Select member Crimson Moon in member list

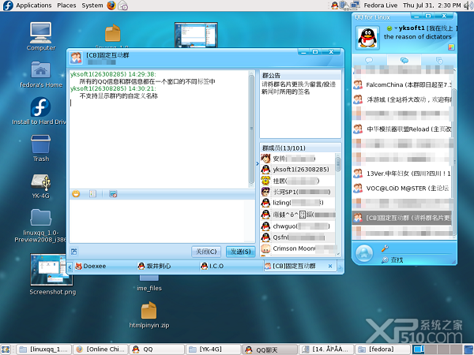(x=298, y=248)
